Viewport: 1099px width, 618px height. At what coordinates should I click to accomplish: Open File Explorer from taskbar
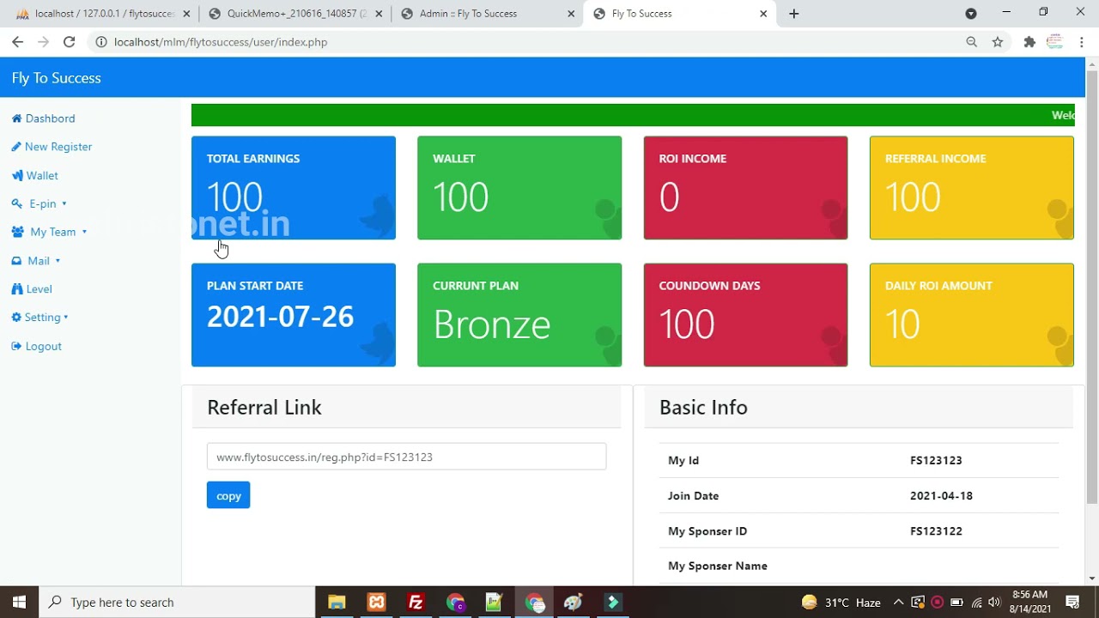[x=337, y=602]
